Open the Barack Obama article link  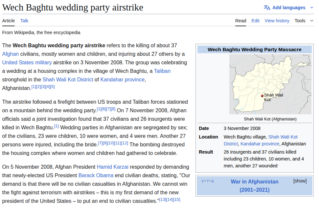click(96, 175)
